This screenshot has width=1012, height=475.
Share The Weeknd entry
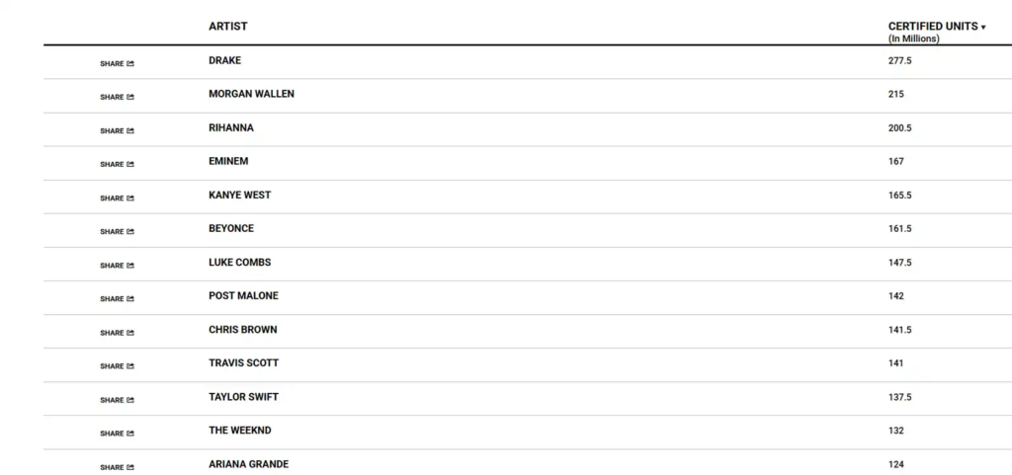pyautogui.click(x=130, y=434)
